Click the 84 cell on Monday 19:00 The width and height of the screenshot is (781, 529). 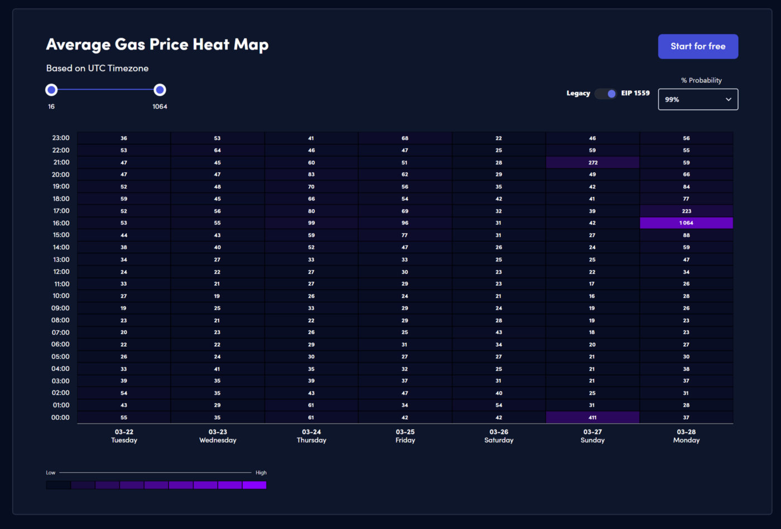[x=686, y=187]
